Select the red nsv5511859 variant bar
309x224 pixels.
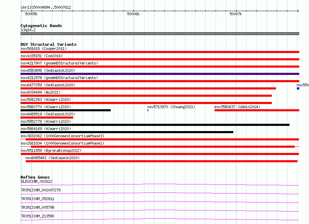coord(160,154)
